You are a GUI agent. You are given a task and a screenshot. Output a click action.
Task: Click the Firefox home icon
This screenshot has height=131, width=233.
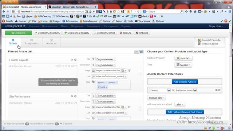195,11
